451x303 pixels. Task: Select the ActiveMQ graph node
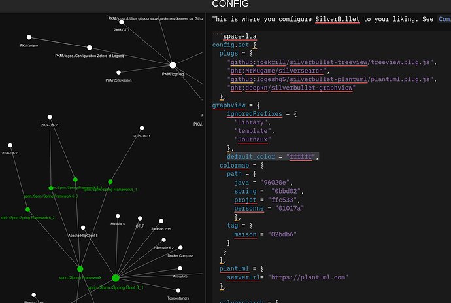tap(180, 268)
